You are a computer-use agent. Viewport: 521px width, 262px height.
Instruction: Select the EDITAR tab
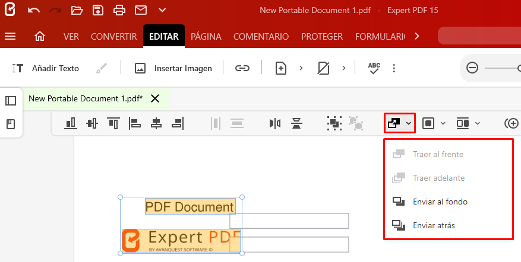(164, 36)
